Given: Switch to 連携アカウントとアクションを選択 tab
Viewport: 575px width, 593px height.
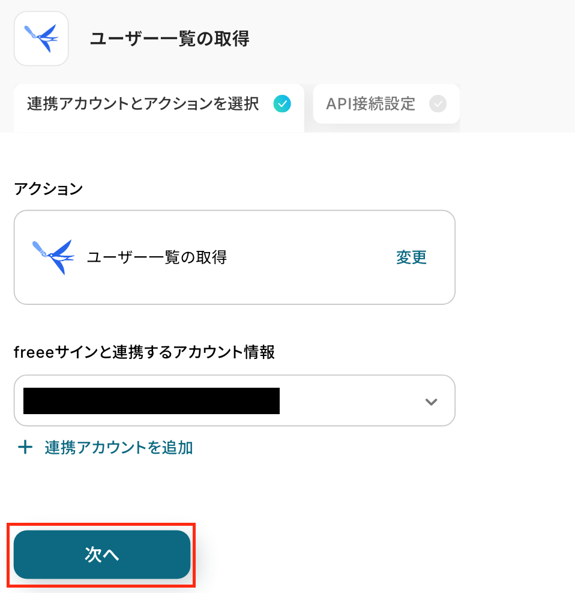Looking at the screenshot, I should coord(143,104).
